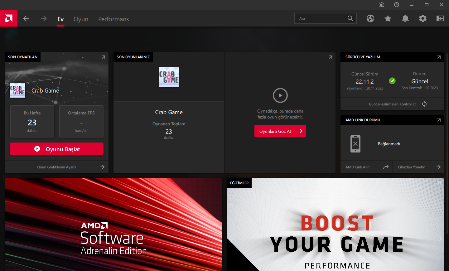This screenshot has height=271, width=449.
Task: Go forward with the right arrow
Action: click(x=44, y=18)
